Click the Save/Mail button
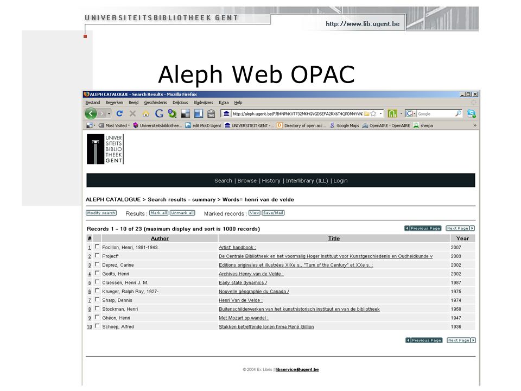The height and width of the screenshot is (391, 521). click(x=273, y=213)
